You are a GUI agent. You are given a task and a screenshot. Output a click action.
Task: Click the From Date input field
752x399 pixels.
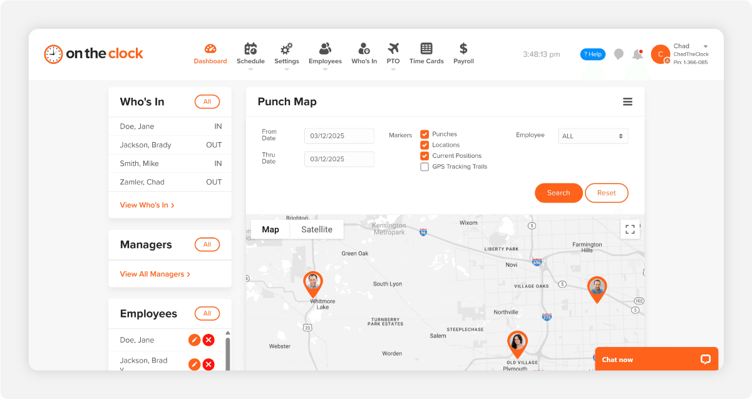339,136
